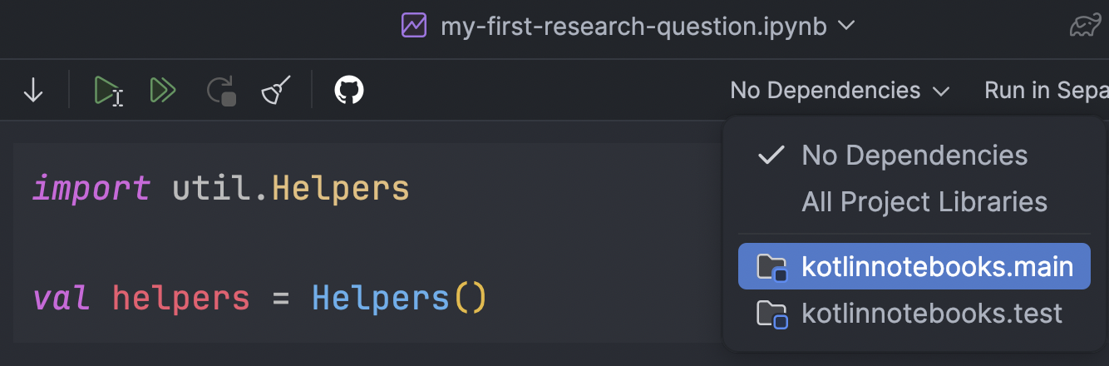Run the cell and select below

coord(109,90)
